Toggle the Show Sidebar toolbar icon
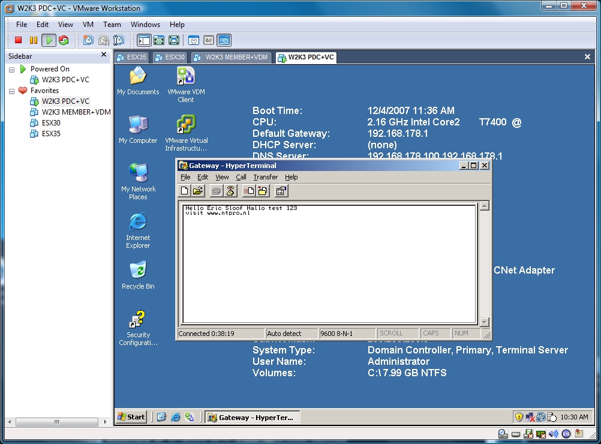The width and height of the screenshot is (601, 444). coord(144,40)
